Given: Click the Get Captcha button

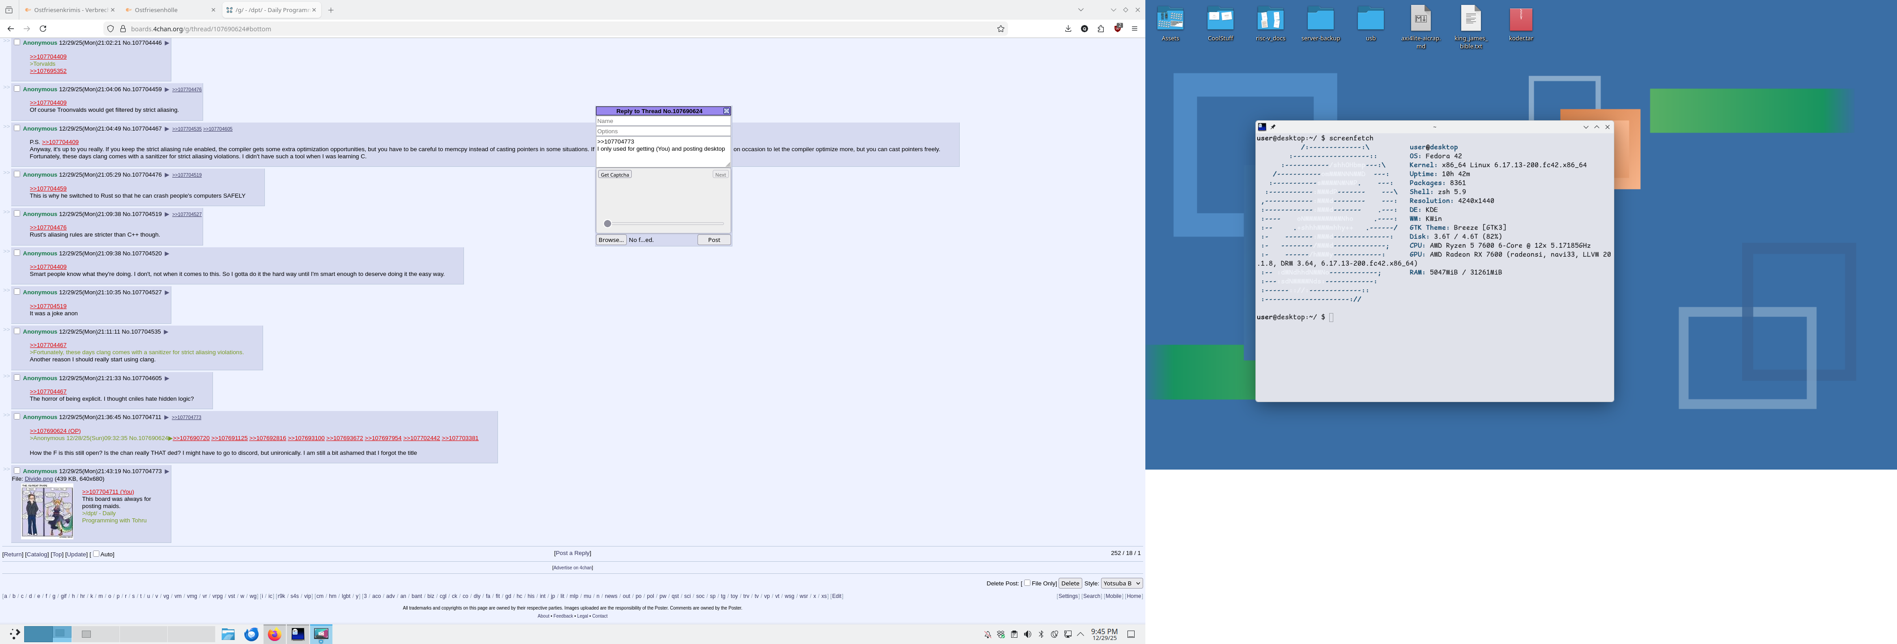Looking at the screenshot, I should [x=614, y=174].
